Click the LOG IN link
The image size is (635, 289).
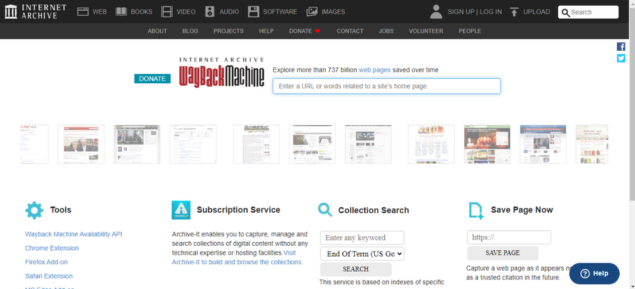click(x=491, y=12)
